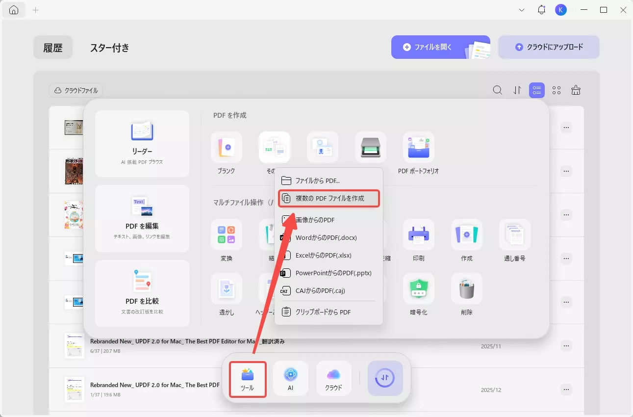This screenshot has height=417, width=633.
Task: Open クラウド from the bottom dock
Action: [334, 379]
